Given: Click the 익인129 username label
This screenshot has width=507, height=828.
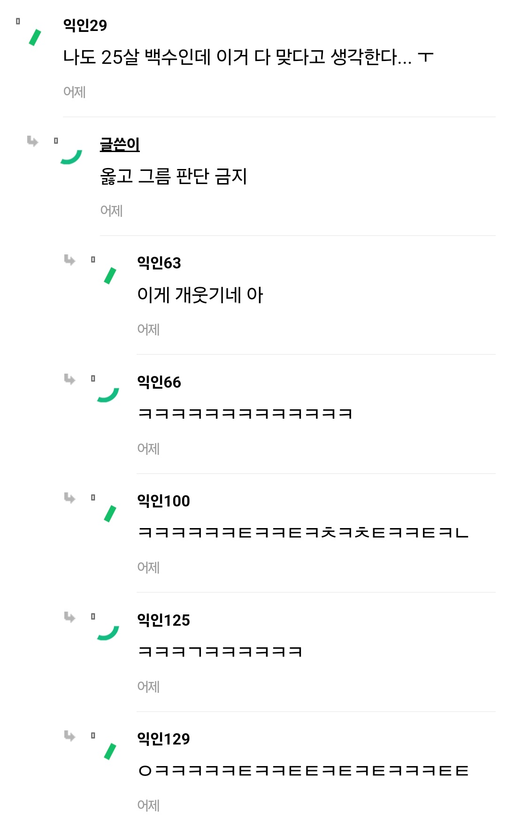Looking at the screenshot, I should tap(163, 739).
